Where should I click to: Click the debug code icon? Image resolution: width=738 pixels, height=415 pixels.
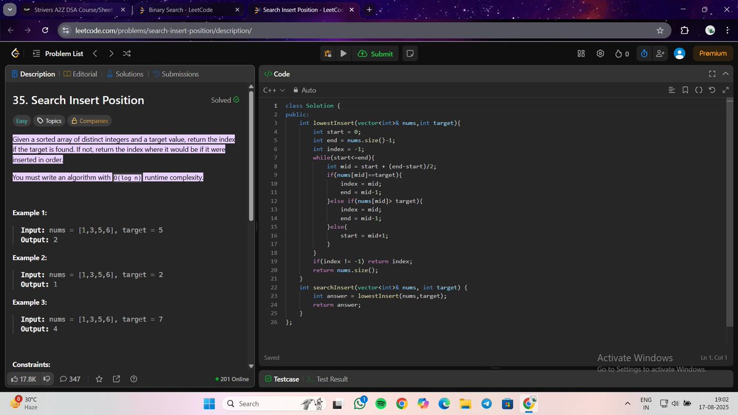[x=328, y=53]
